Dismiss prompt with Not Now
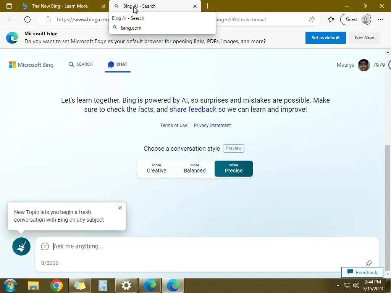This screenshot has width=391, height=293. pos(364,38)
